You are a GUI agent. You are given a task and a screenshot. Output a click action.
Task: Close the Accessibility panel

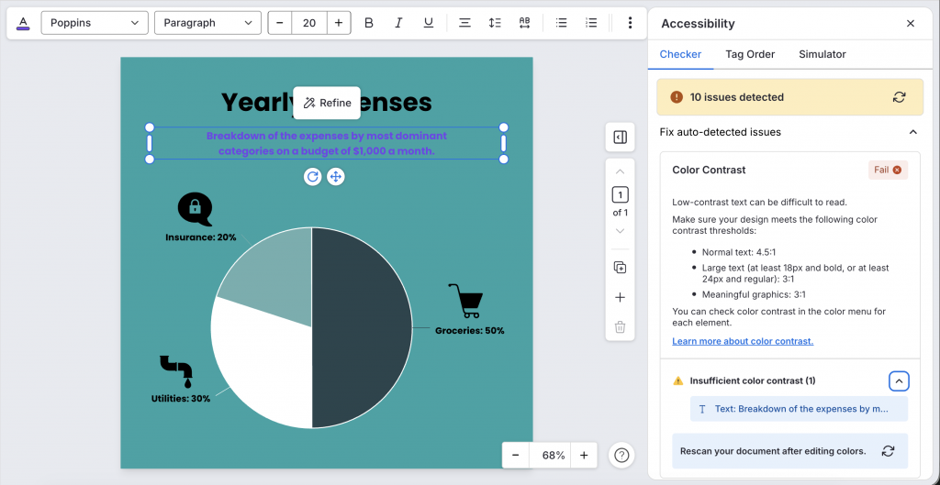tap(911, 23)
